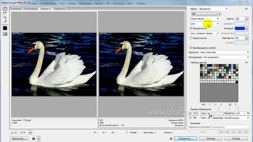Open the Цвета 128 dropdown arrow
The width and height of the screenshot is (253, 142).
point(246,19)
